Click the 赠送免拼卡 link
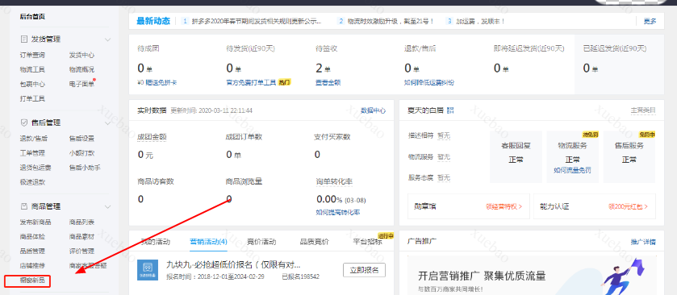Screen dimensions: 677x295 [x=162, y=82]
